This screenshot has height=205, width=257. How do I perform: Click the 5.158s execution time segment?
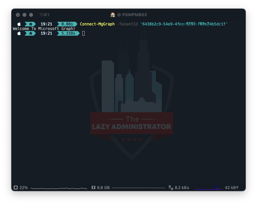(x=68, y=33)
